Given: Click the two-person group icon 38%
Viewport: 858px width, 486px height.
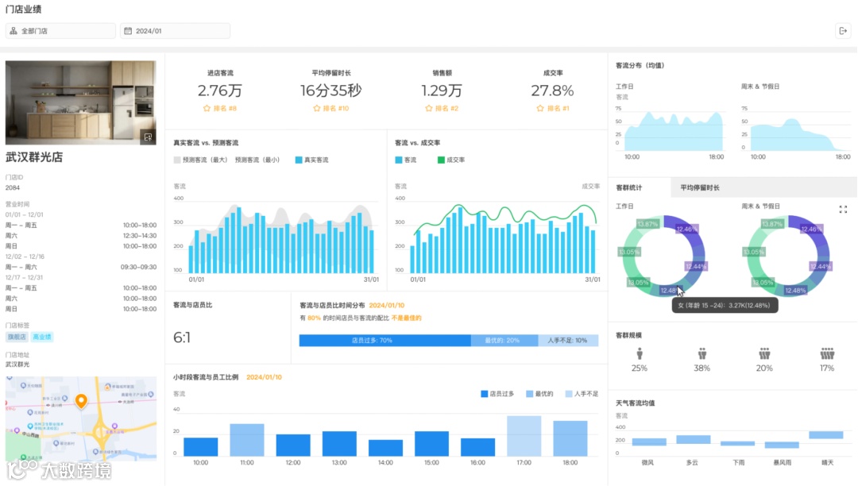Looking at the screenshot, I should (x=702, y=353).
